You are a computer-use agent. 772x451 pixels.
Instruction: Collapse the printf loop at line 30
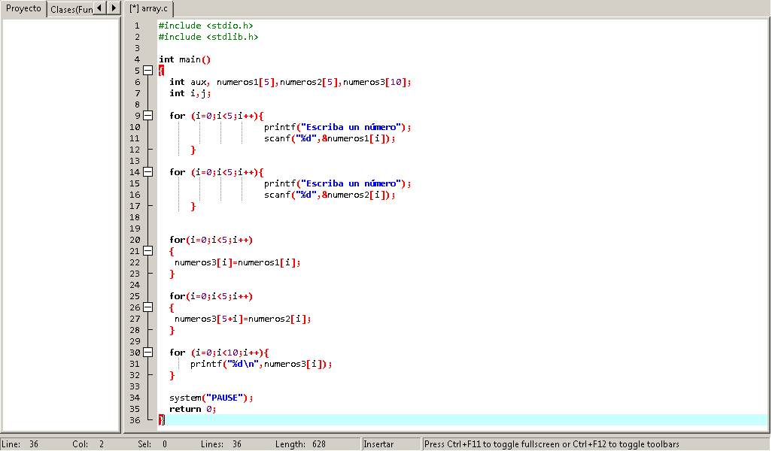[x=147, y=352]
